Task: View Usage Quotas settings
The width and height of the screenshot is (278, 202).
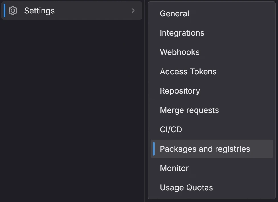Action: click(x=186, y=187)
